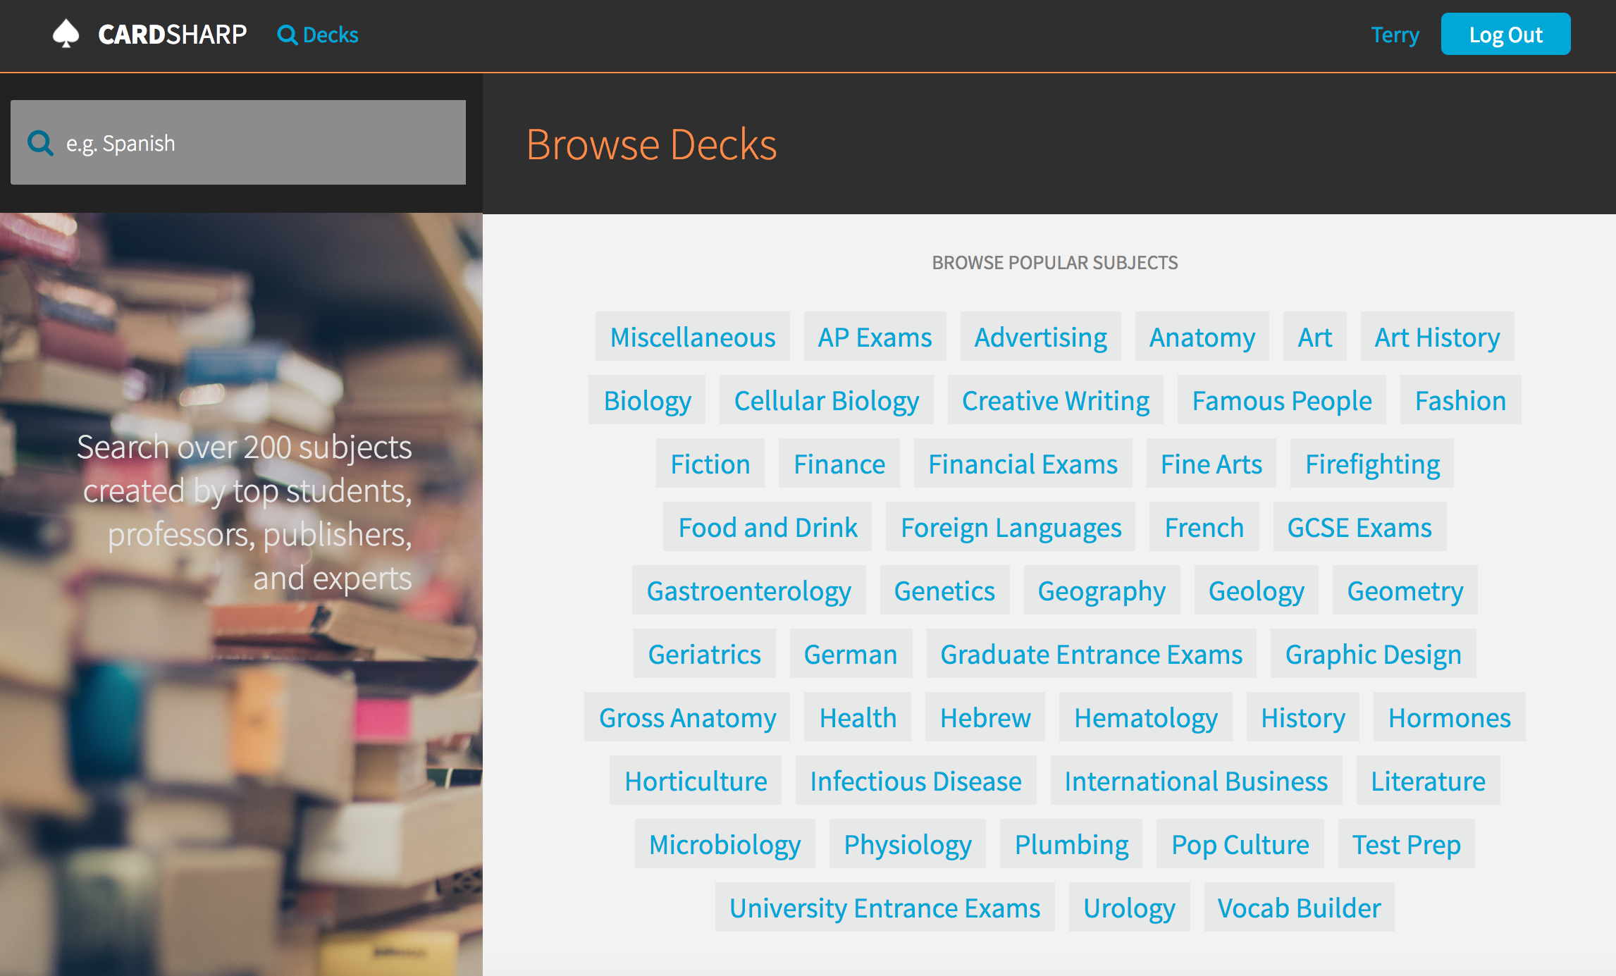
Task: Click the search magnifier icon in sidebar
Action: 40,142
